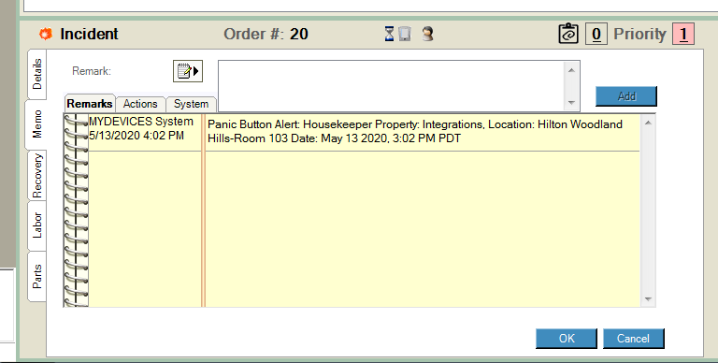The height and width of the screenshot is (363, 718).
Task: Click the Order # 20 label
Action: [x=266, y=34]
